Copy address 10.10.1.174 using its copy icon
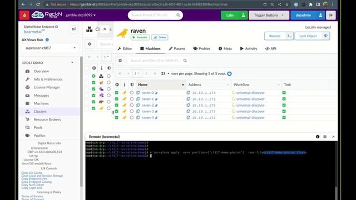This screenshot has width=356, height=200. (188, 93)
